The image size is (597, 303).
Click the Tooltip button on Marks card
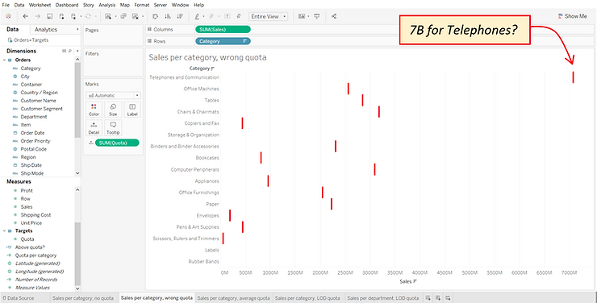(113, 128)
